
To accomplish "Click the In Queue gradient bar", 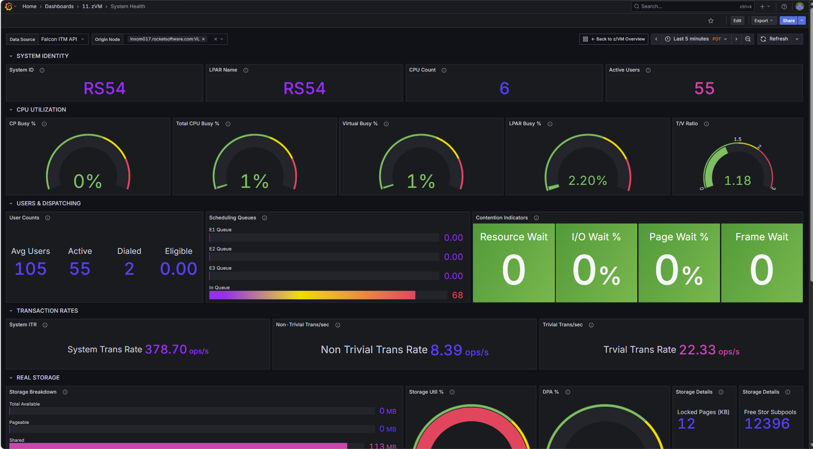I will 312,295.
